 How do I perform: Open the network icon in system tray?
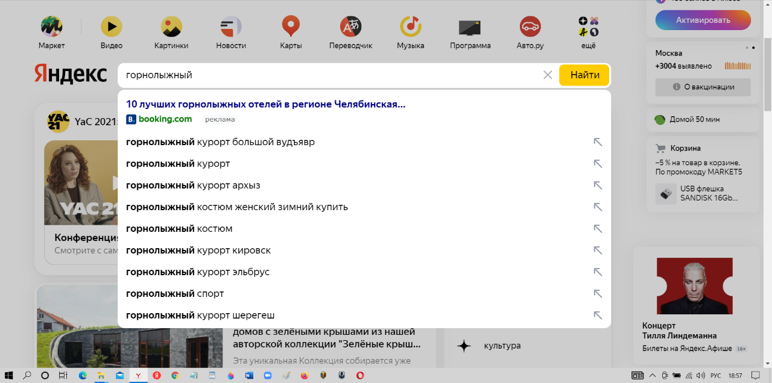pos(688,376)
